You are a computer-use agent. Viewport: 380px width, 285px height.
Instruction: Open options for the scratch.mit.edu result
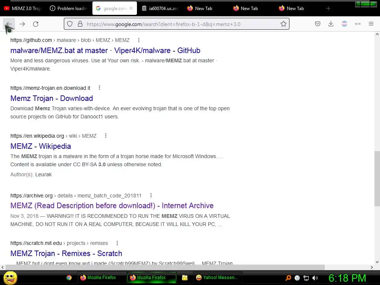click(x=117, y=243)
